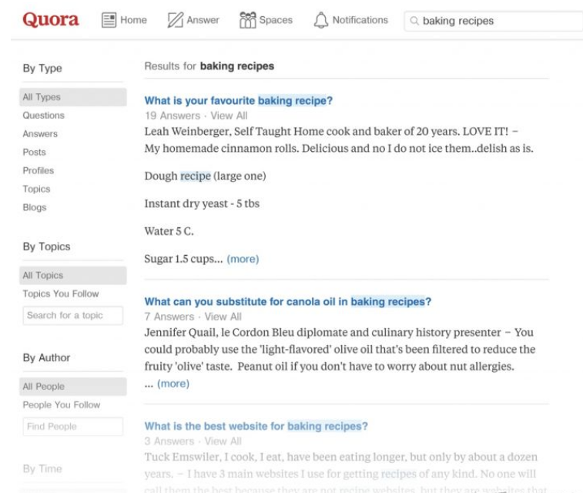Click the Find People input field
The image size is (583, 493).
pos(72,426)
